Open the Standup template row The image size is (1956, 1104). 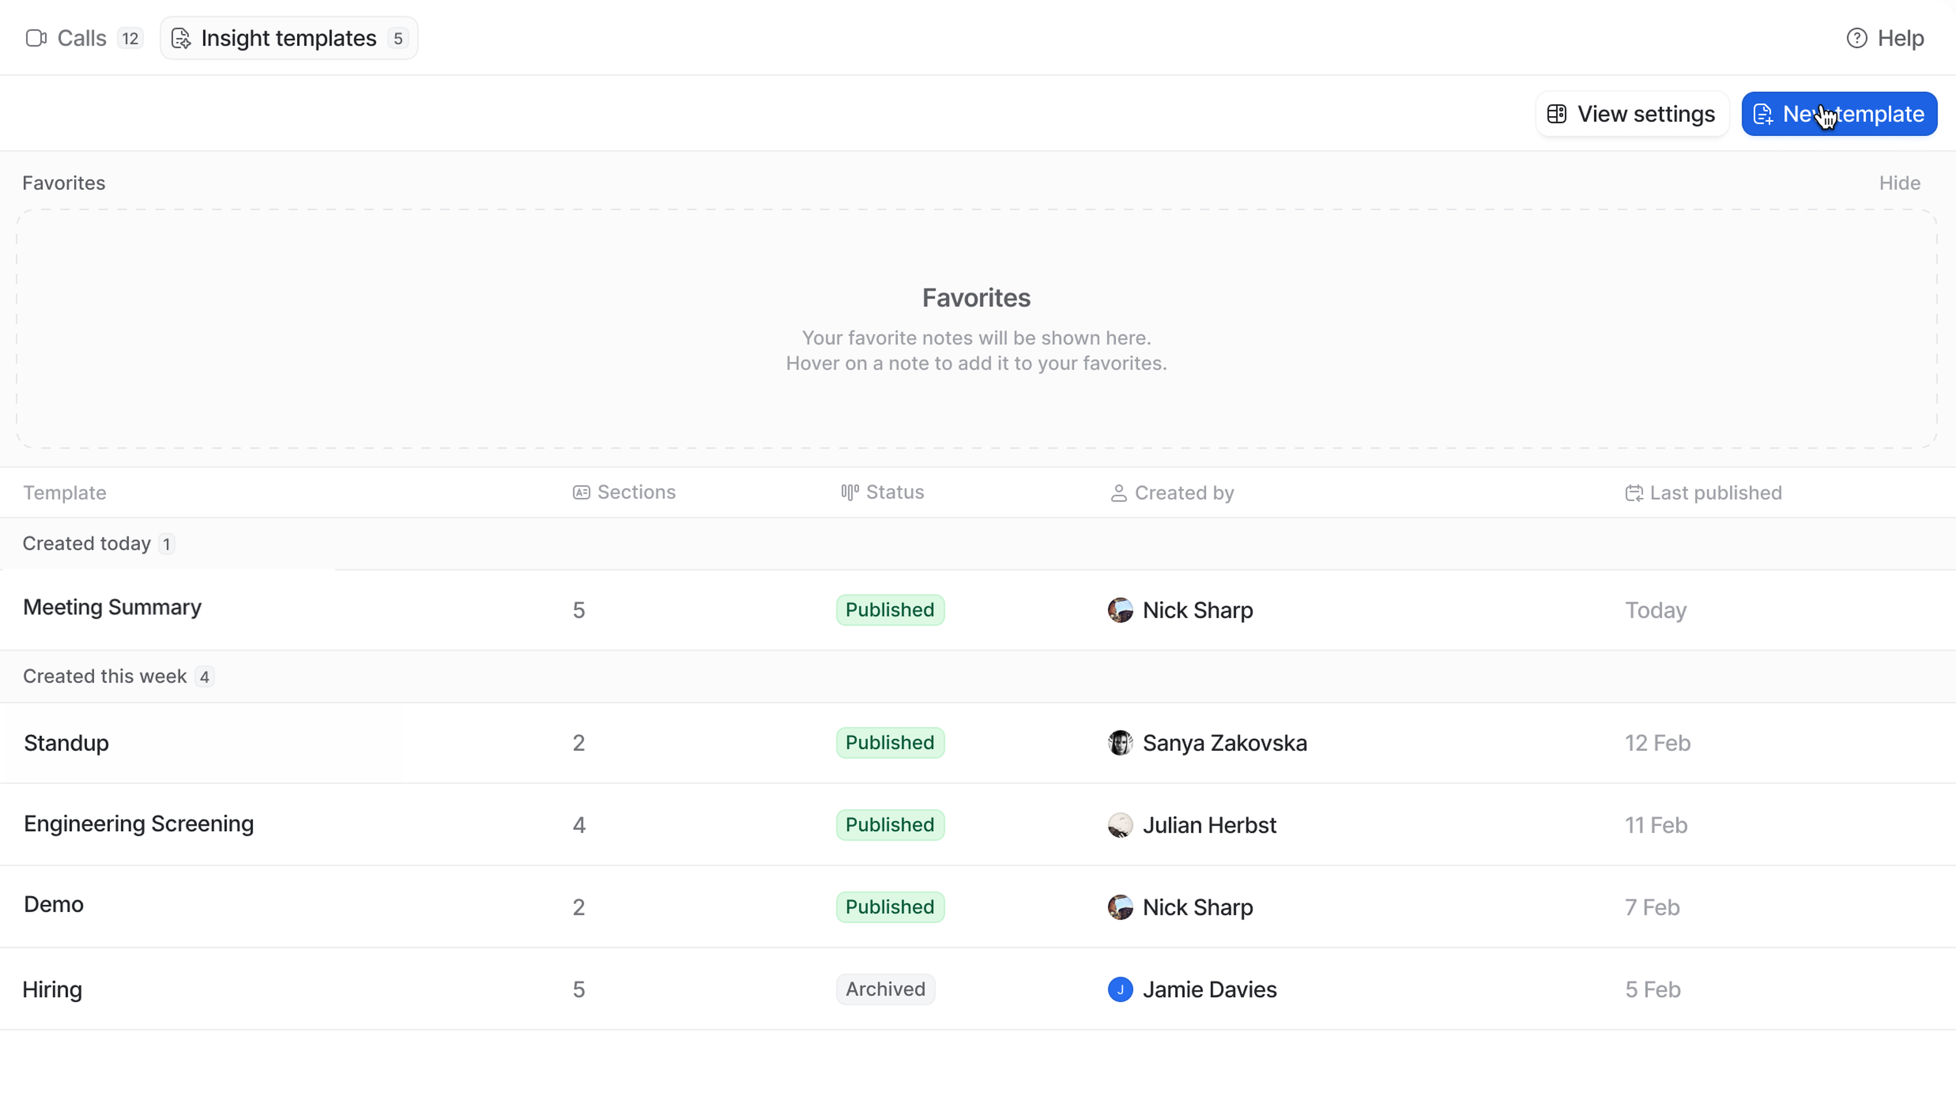coord(66,743)
